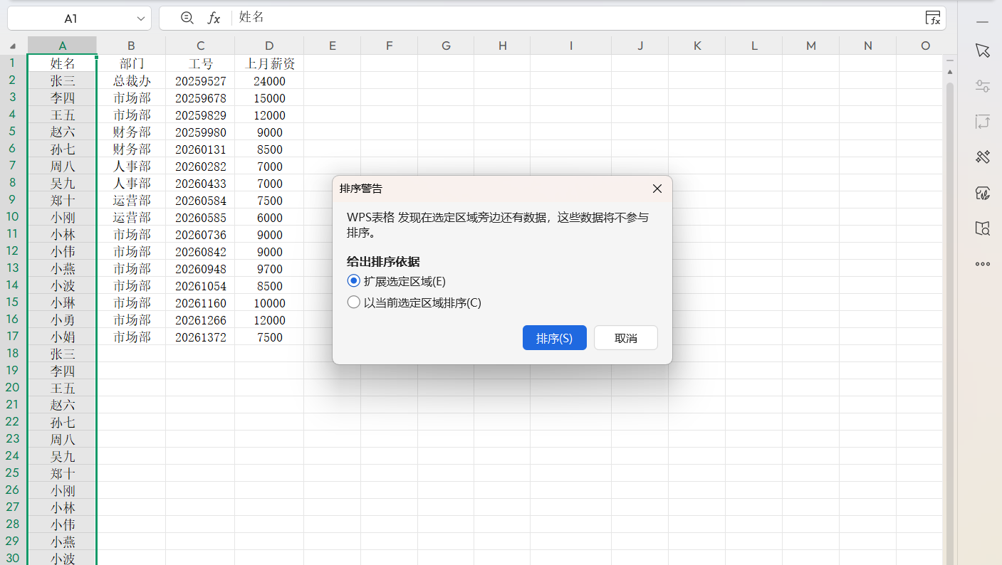Open the document search icon in right sidebar
1002x565 pixels.
pos(983,228)
